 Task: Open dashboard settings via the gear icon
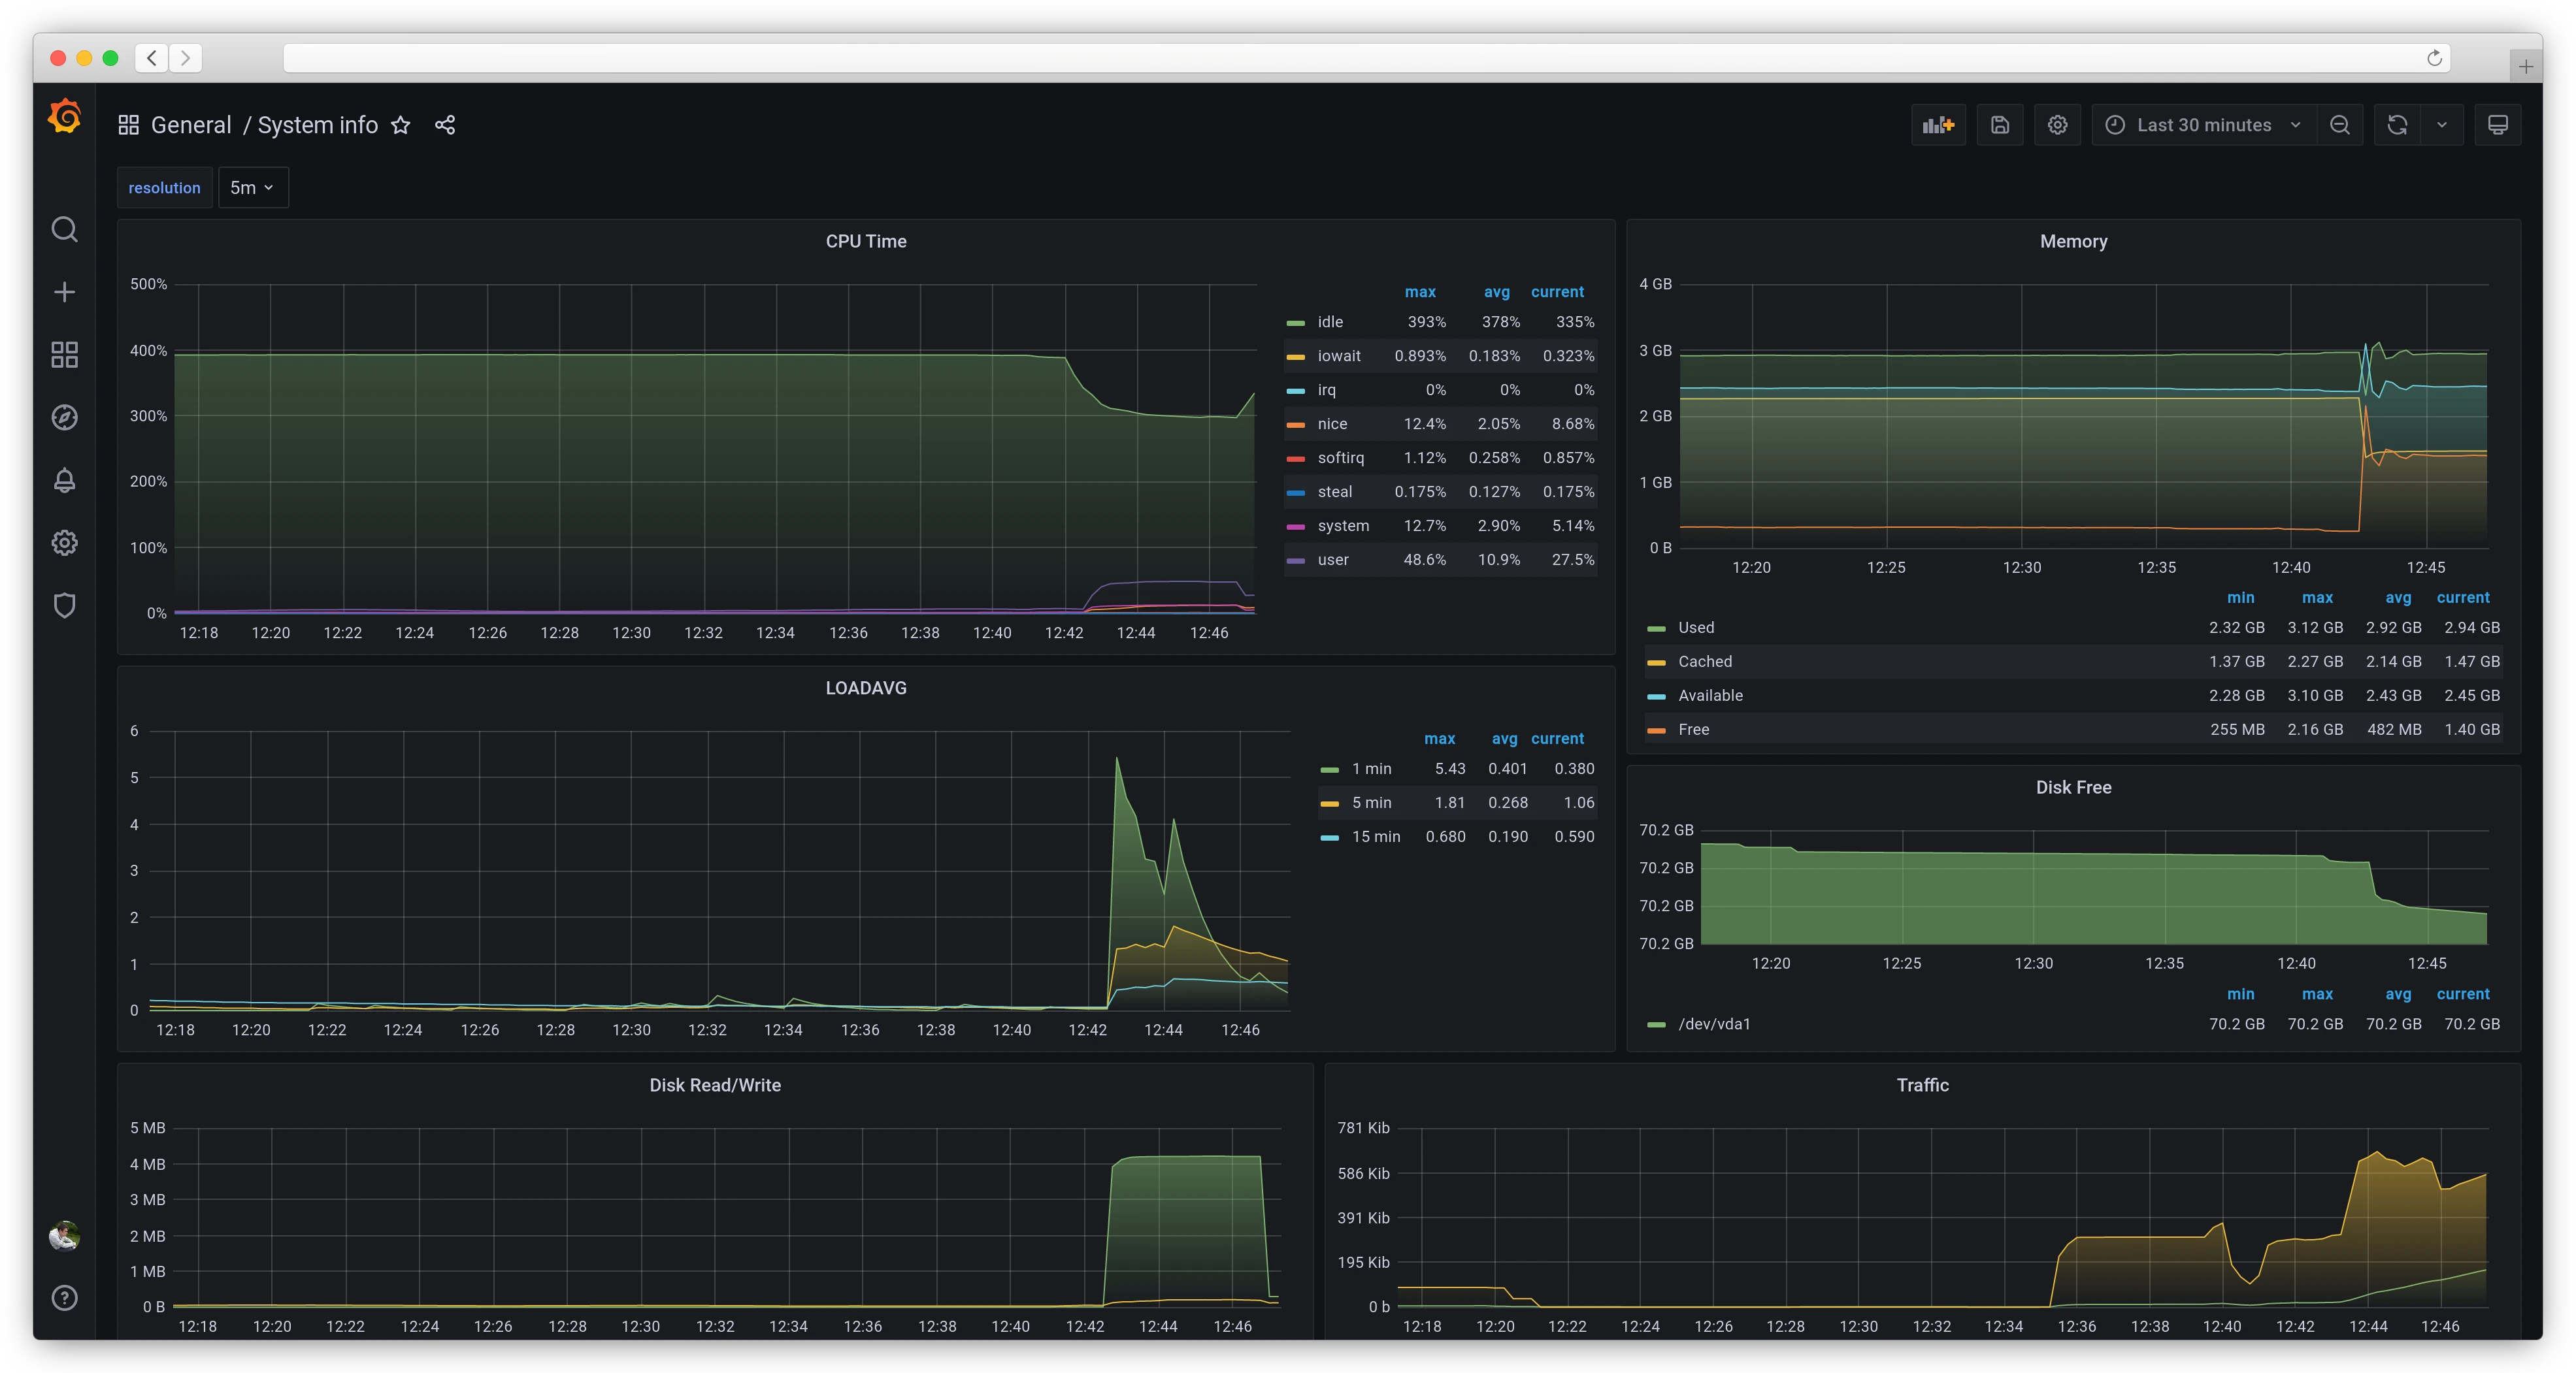click(2057, 125)
